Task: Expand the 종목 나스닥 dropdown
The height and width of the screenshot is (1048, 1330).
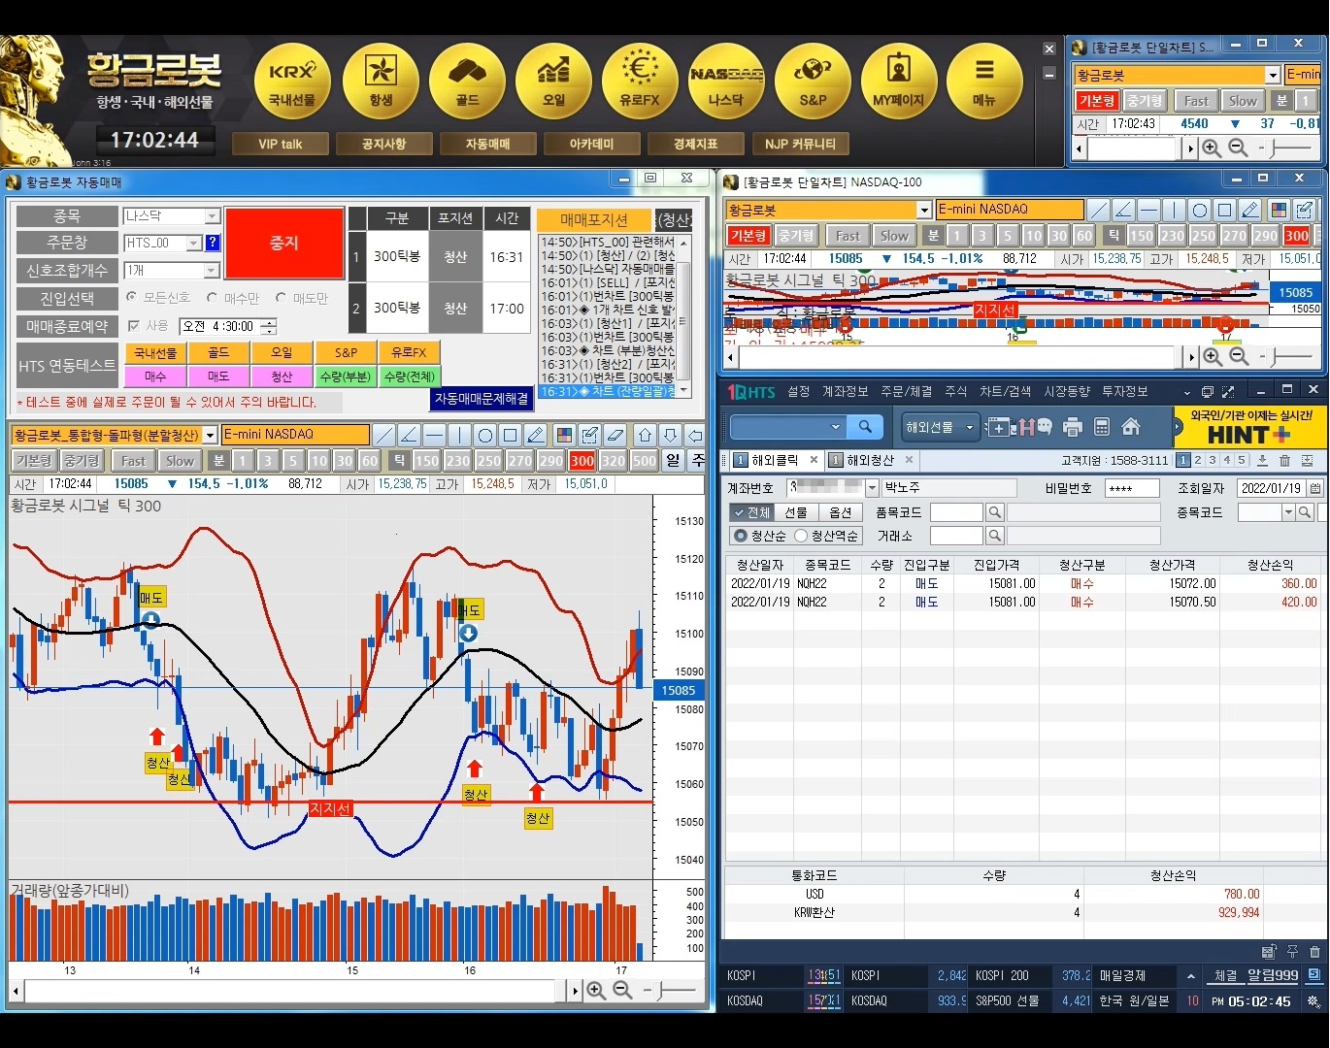Action: coord(212,216)
